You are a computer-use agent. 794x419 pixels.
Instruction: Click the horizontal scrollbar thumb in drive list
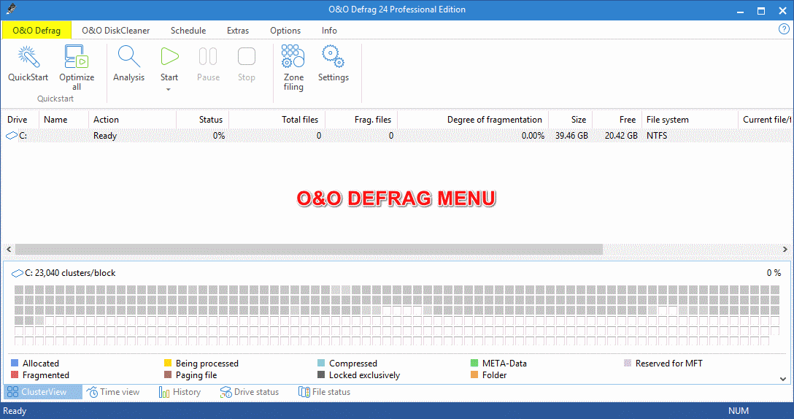(309, 249)
